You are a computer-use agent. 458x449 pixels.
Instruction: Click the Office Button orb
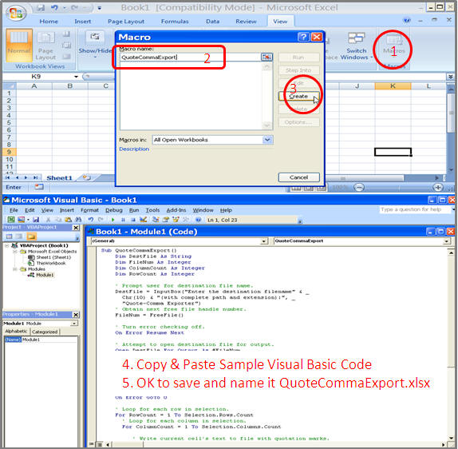17,13
